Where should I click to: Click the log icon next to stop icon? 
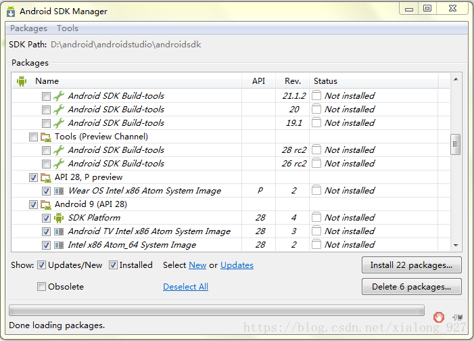click(x=458, y=317)
